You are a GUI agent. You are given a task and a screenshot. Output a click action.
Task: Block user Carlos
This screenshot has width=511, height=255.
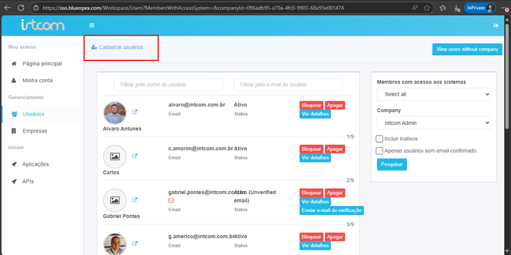point(311,149)
